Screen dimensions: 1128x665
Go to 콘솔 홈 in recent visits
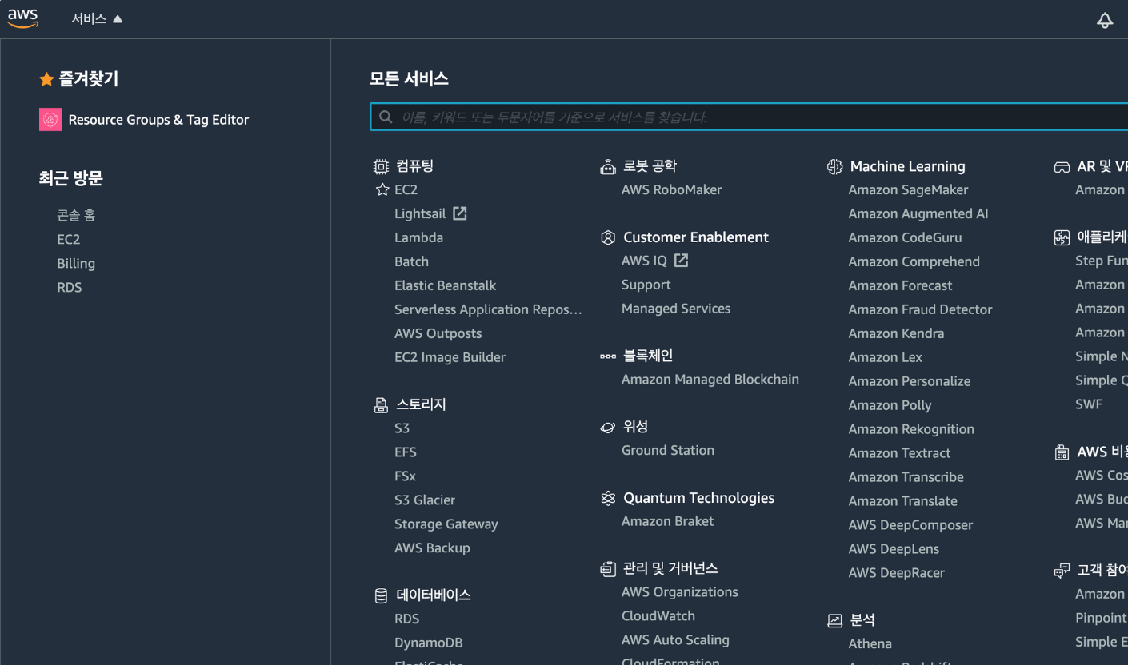(x=76, y=215)
